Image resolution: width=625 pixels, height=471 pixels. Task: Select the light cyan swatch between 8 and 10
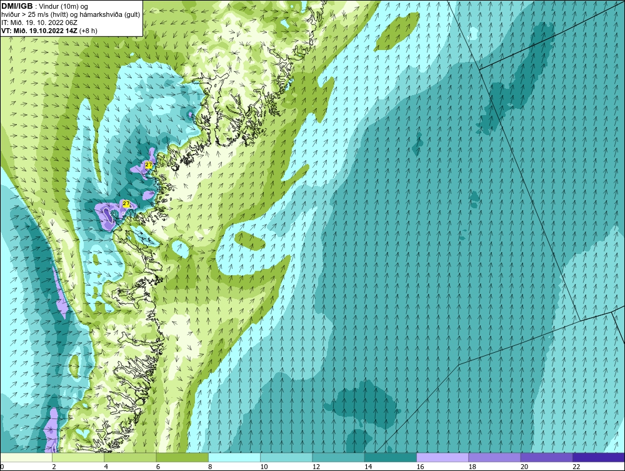click(x=234, y=457)
